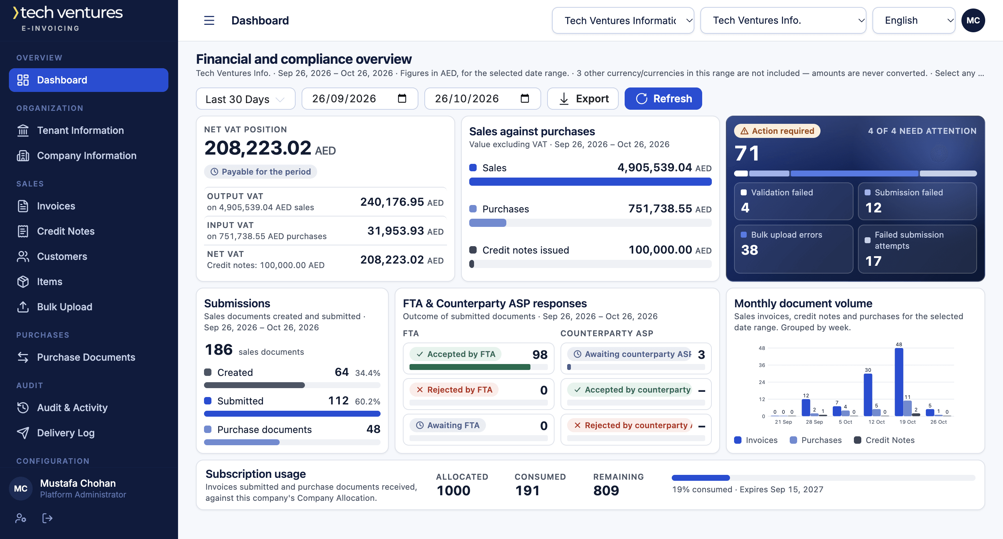Click the Customers people icon
The width and height of the screenshot is (1003, 539).
(23, 257)
